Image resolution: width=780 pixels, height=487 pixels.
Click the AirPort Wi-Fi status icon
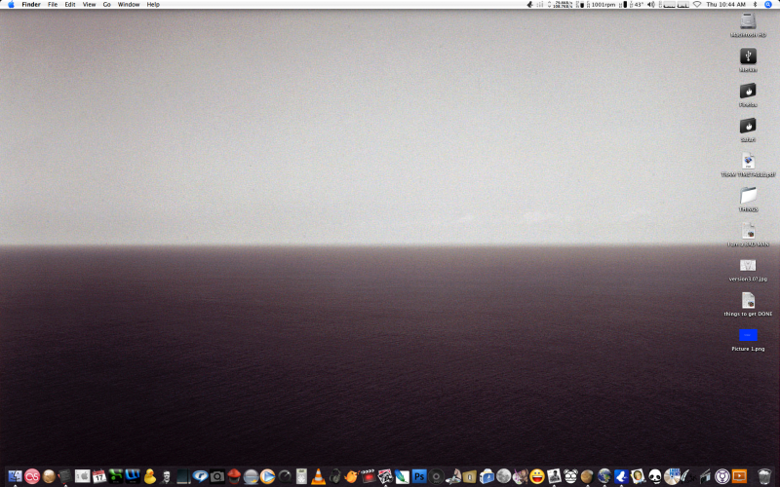click(x=697, y=5)
